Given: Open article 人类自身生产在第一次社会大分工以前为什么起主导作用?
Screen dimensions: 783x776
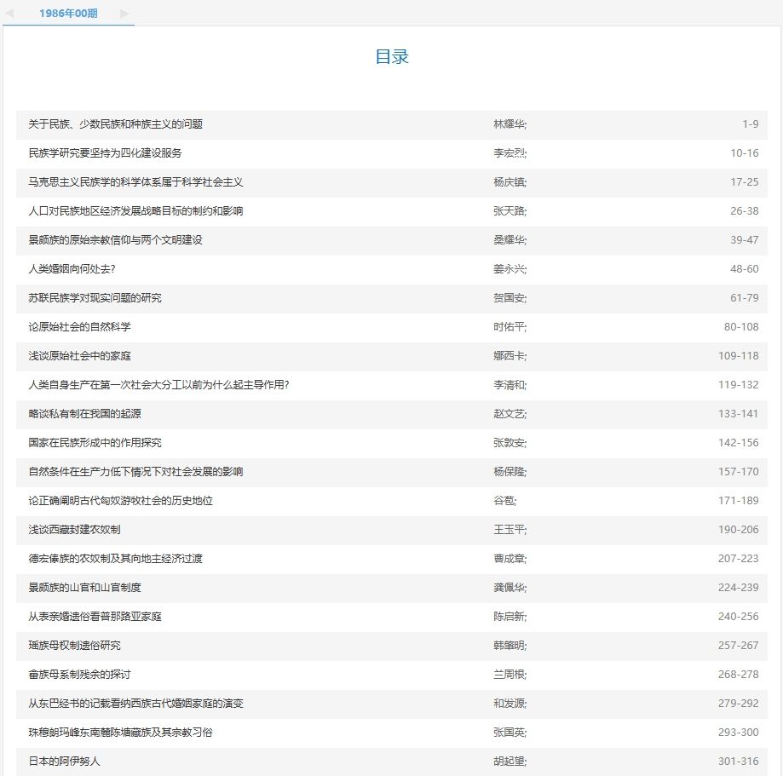Looking at the screenshot, I should (158, 384).
